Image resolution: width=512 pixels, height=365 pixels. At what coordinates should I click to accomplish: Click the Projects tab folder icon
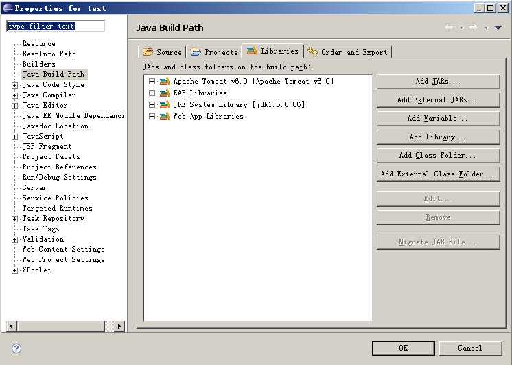click(x=196, y=51)
